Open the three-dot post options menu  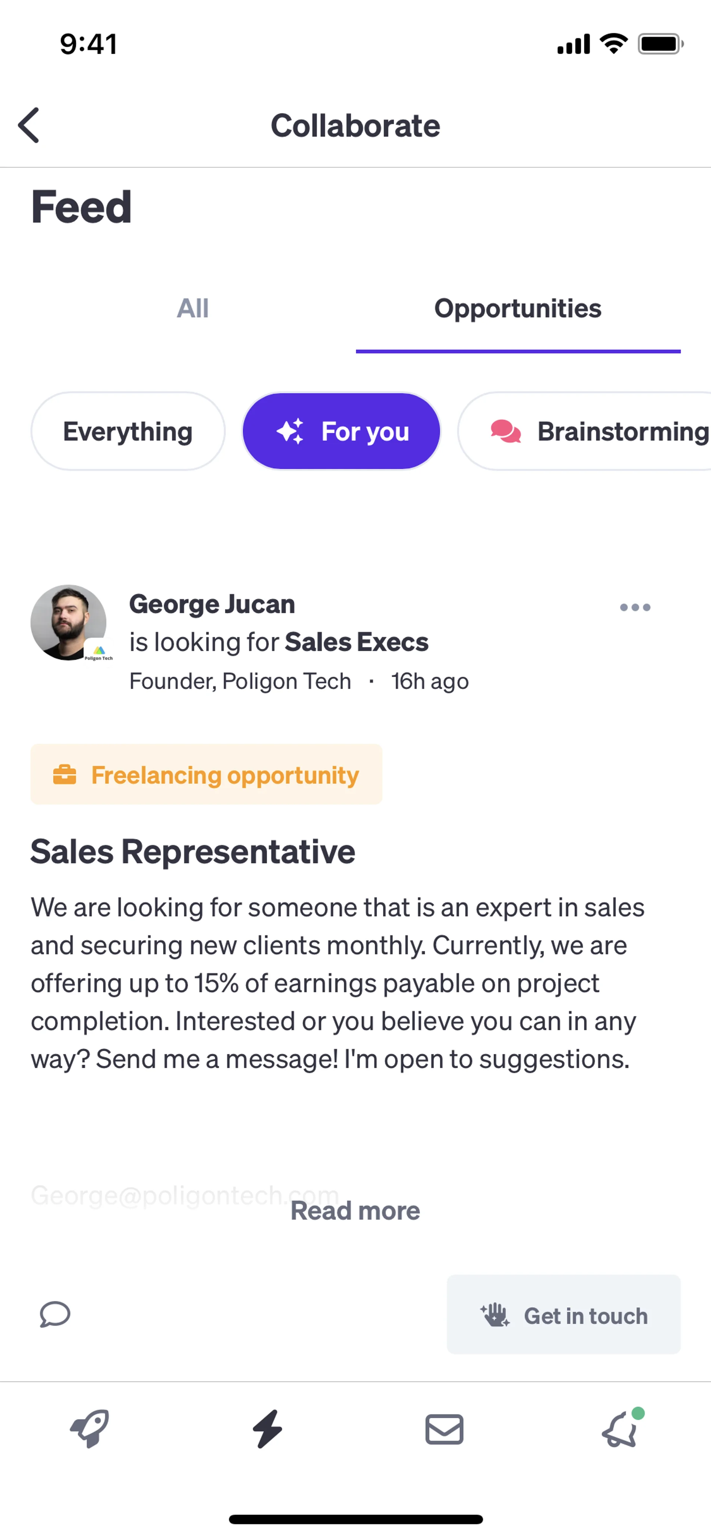coord(634,608)
